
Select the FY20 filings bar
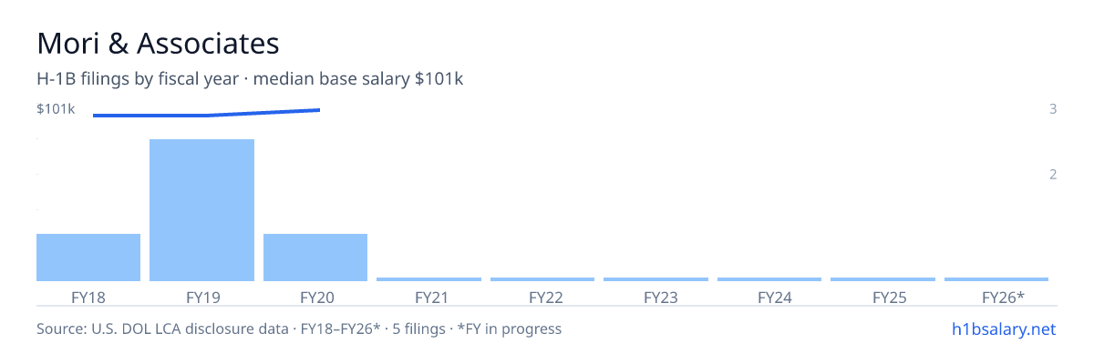click(315, 258)
